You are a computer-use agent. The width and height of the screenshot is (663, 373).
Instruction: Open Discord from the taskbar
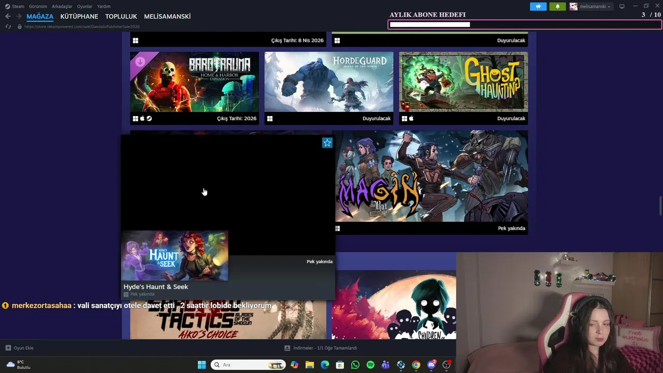[x=431, y=365]
